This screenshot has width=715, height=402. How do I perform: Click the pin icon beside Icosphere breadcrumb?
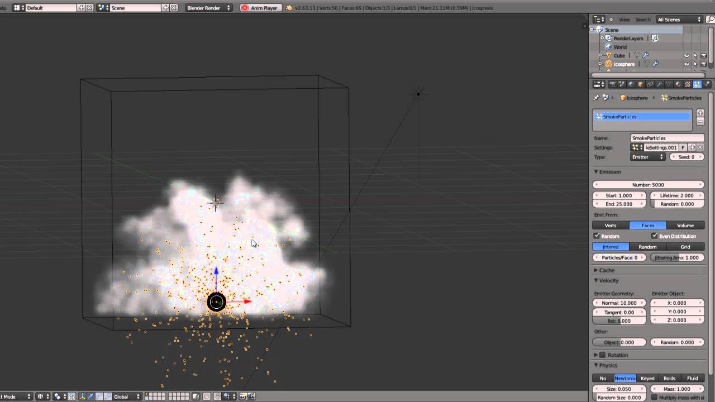click(x=596, y=98)
